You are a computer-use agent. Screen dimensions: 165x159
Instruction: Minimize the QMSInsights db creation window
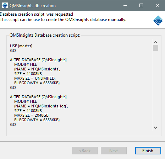point(125,5)
